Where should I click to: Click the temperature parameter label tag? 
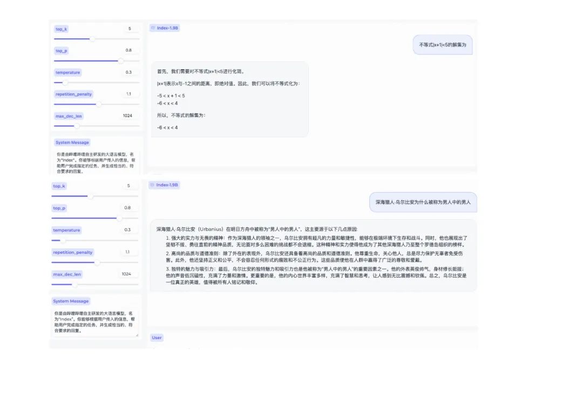pyautogui.click(x=67, y=72)
